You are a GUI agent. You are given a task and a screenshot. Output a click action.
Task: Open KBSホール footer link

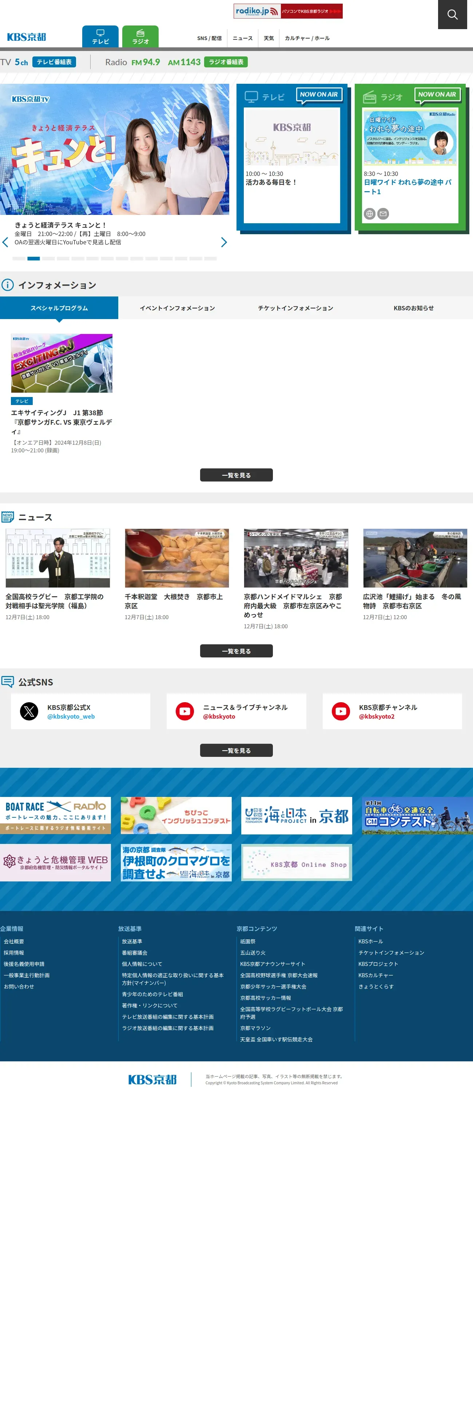[371, 942]
